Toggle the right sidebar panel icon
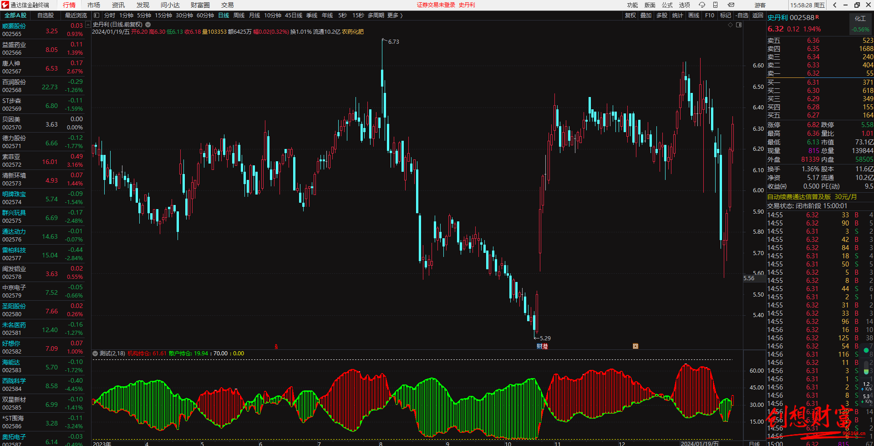This screenshot has width=874, height=446. tap(739, 25)
